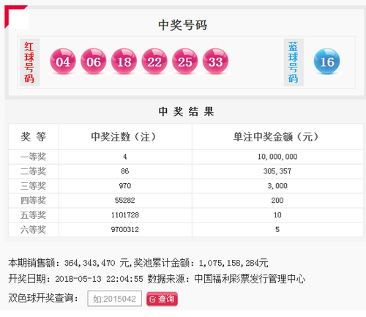Click the 单注中奖金额（元） column header
Screen dimensions: 366x317
point(276,137)
